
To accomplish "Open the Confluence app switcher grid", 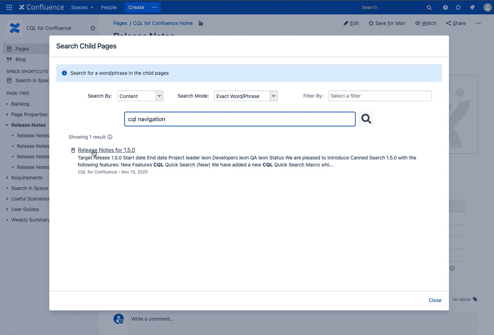I will tap(9, 7).
